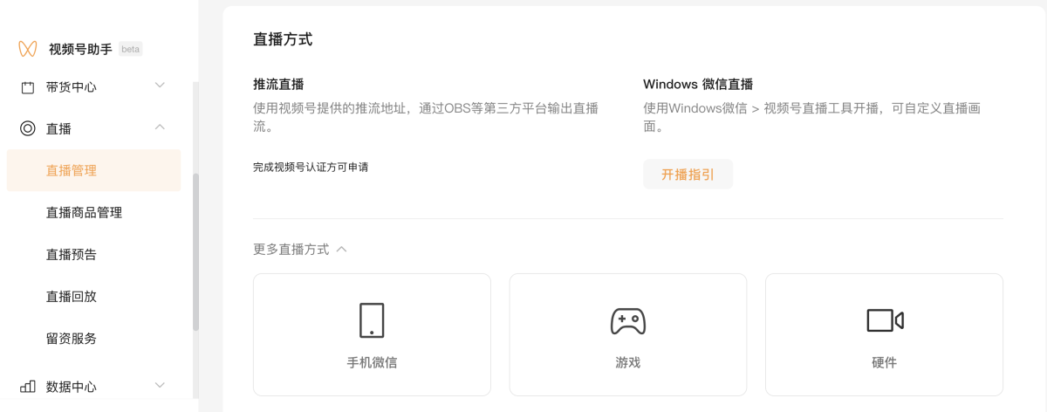Click the mobile phone icon in 手机微信 card

[372, 320]
